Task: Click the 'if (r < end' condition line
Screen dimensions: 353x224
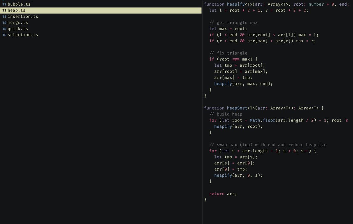Action: click(x=263, y=41)
